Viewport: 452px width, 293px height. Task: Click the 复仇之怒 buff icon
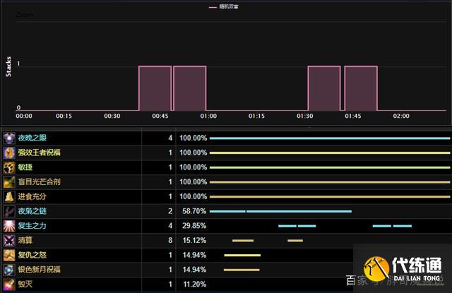[x=9, y=255]
